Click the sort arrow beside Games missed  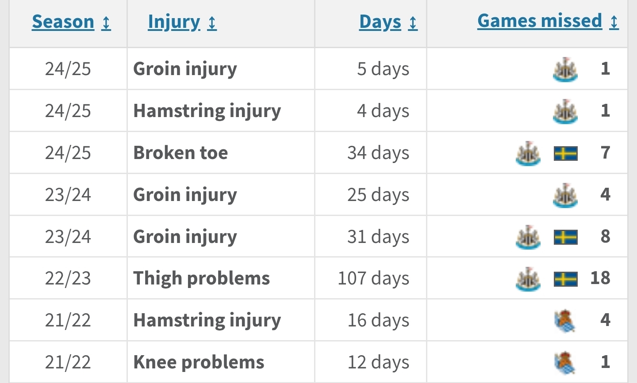point(614,22)
